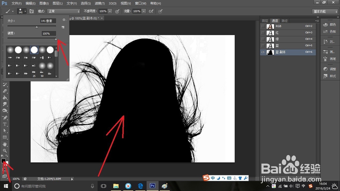The width and height of the screenshot is (340, 191).
Task: Select the History Brush tool
Action: tap(5, 85)
